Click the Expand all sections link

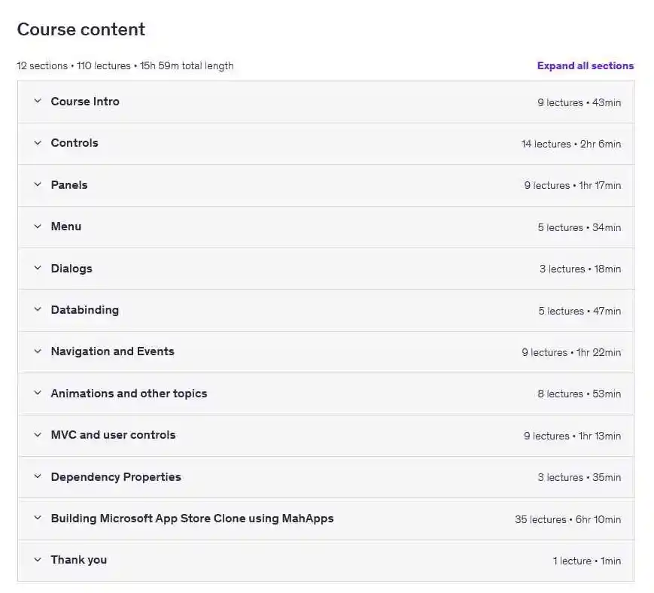(585, 65)
